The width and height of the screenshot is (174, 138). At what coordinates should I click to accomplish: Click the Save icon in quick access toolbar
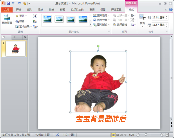coord(8,3)
